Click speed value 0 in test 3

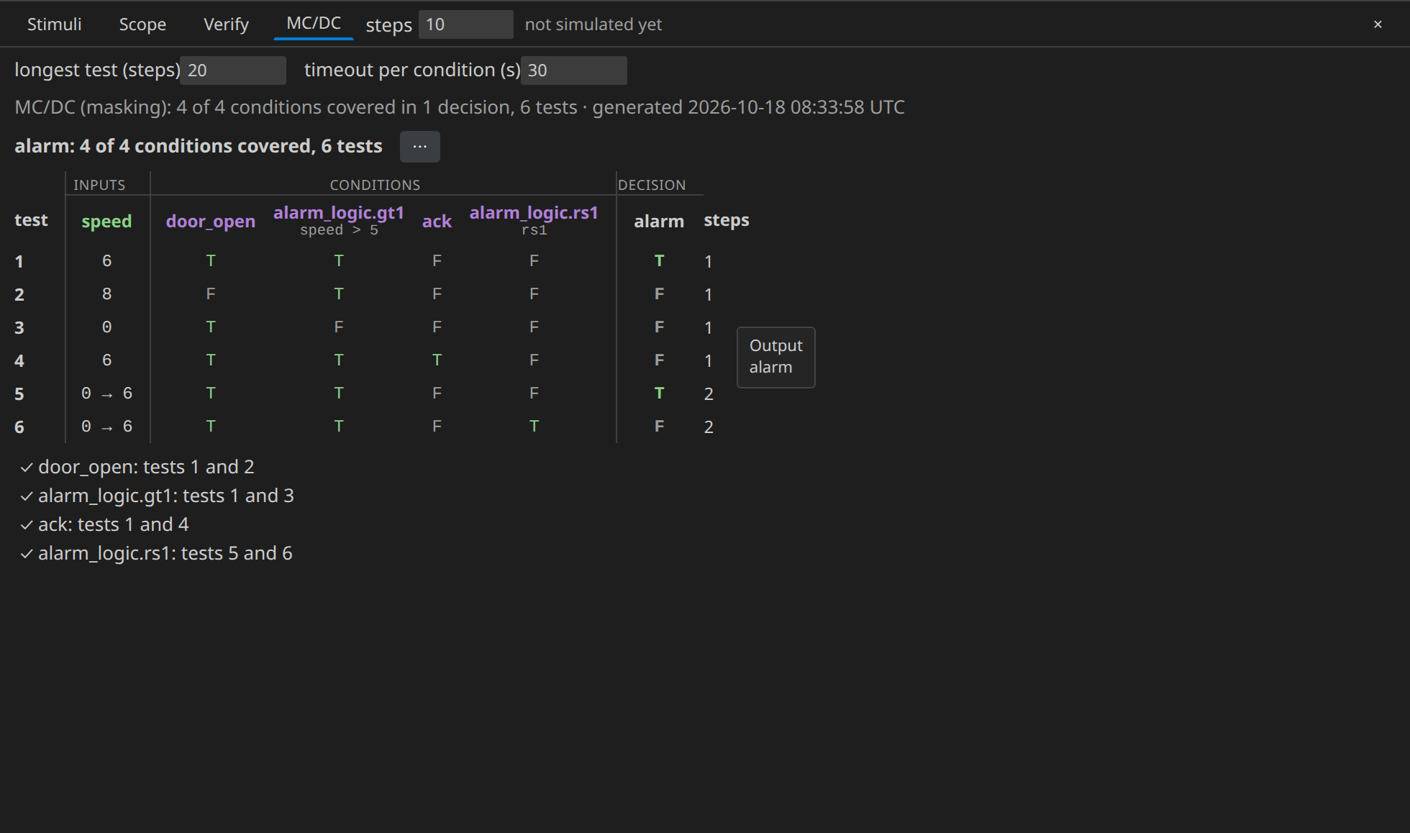coord(106,327)
